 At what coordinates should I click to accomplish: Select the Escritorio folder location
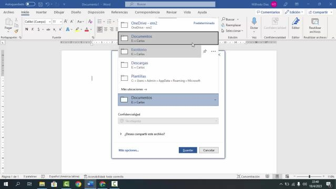(160, 51)
